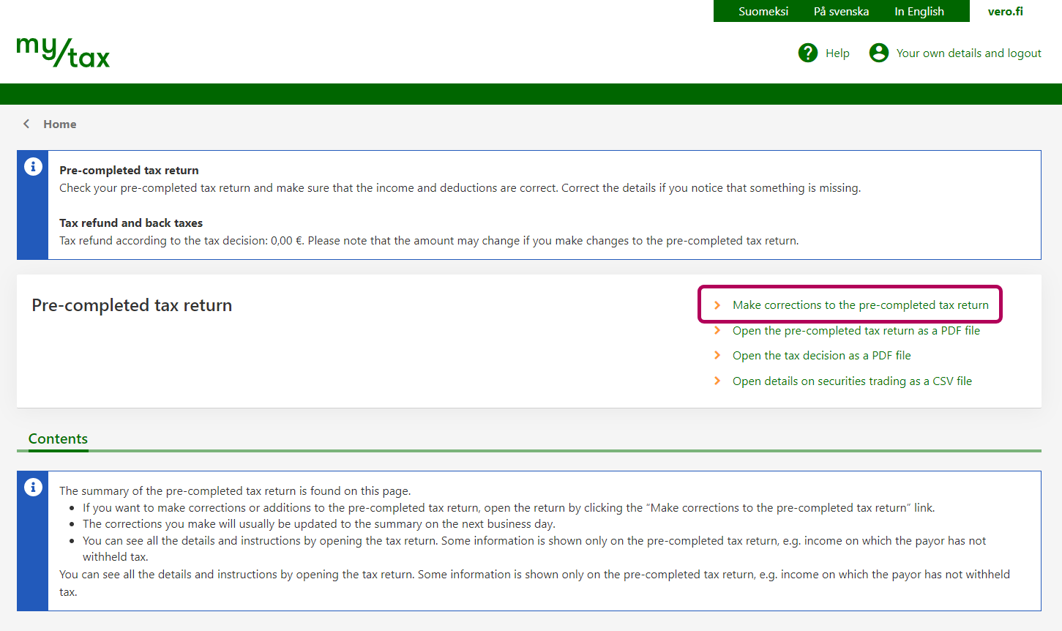Click the MyTax logo
This screenshot has width=1062, height=631.
[x=63, y=53]
